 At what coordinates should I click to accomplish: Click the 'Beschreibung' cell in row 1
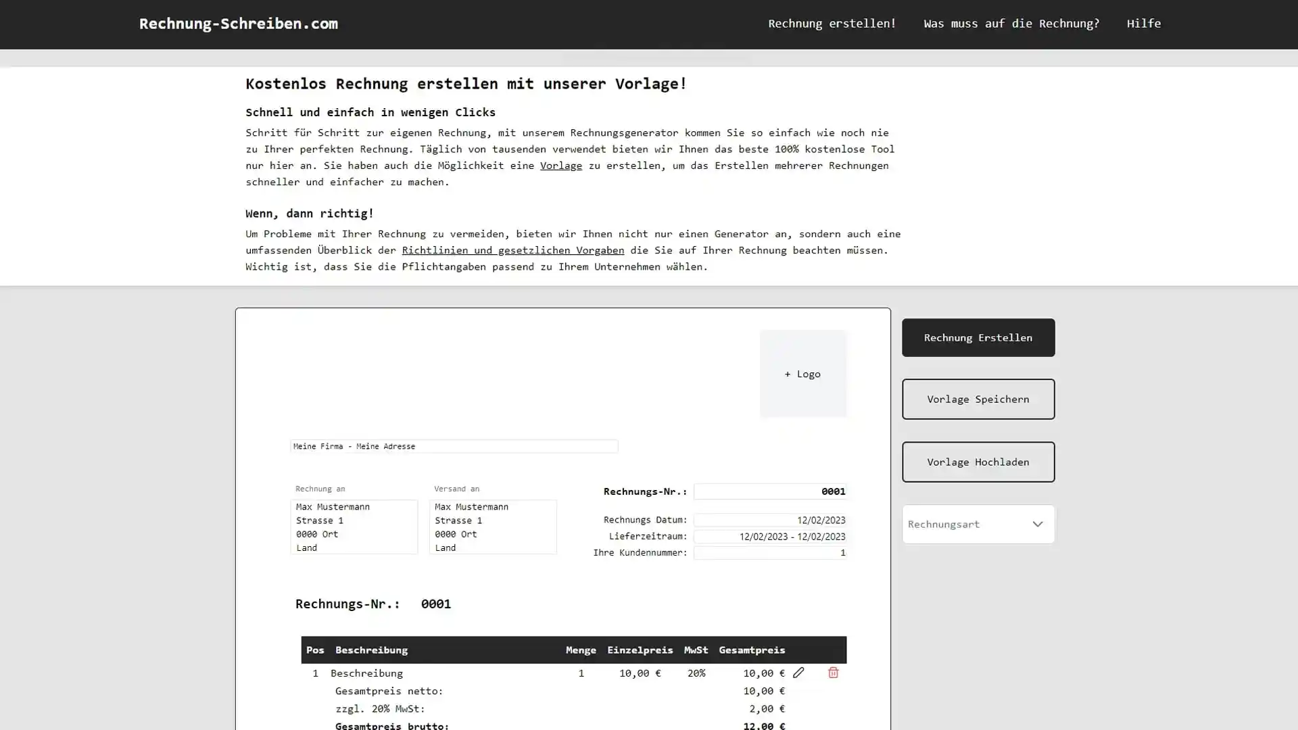[x=366, y=673]
